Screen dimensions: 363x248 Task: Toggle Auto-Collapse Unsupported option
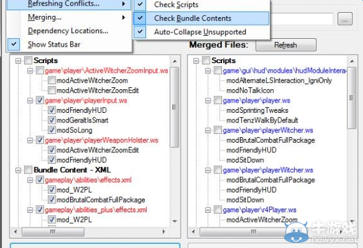point(200,32)
